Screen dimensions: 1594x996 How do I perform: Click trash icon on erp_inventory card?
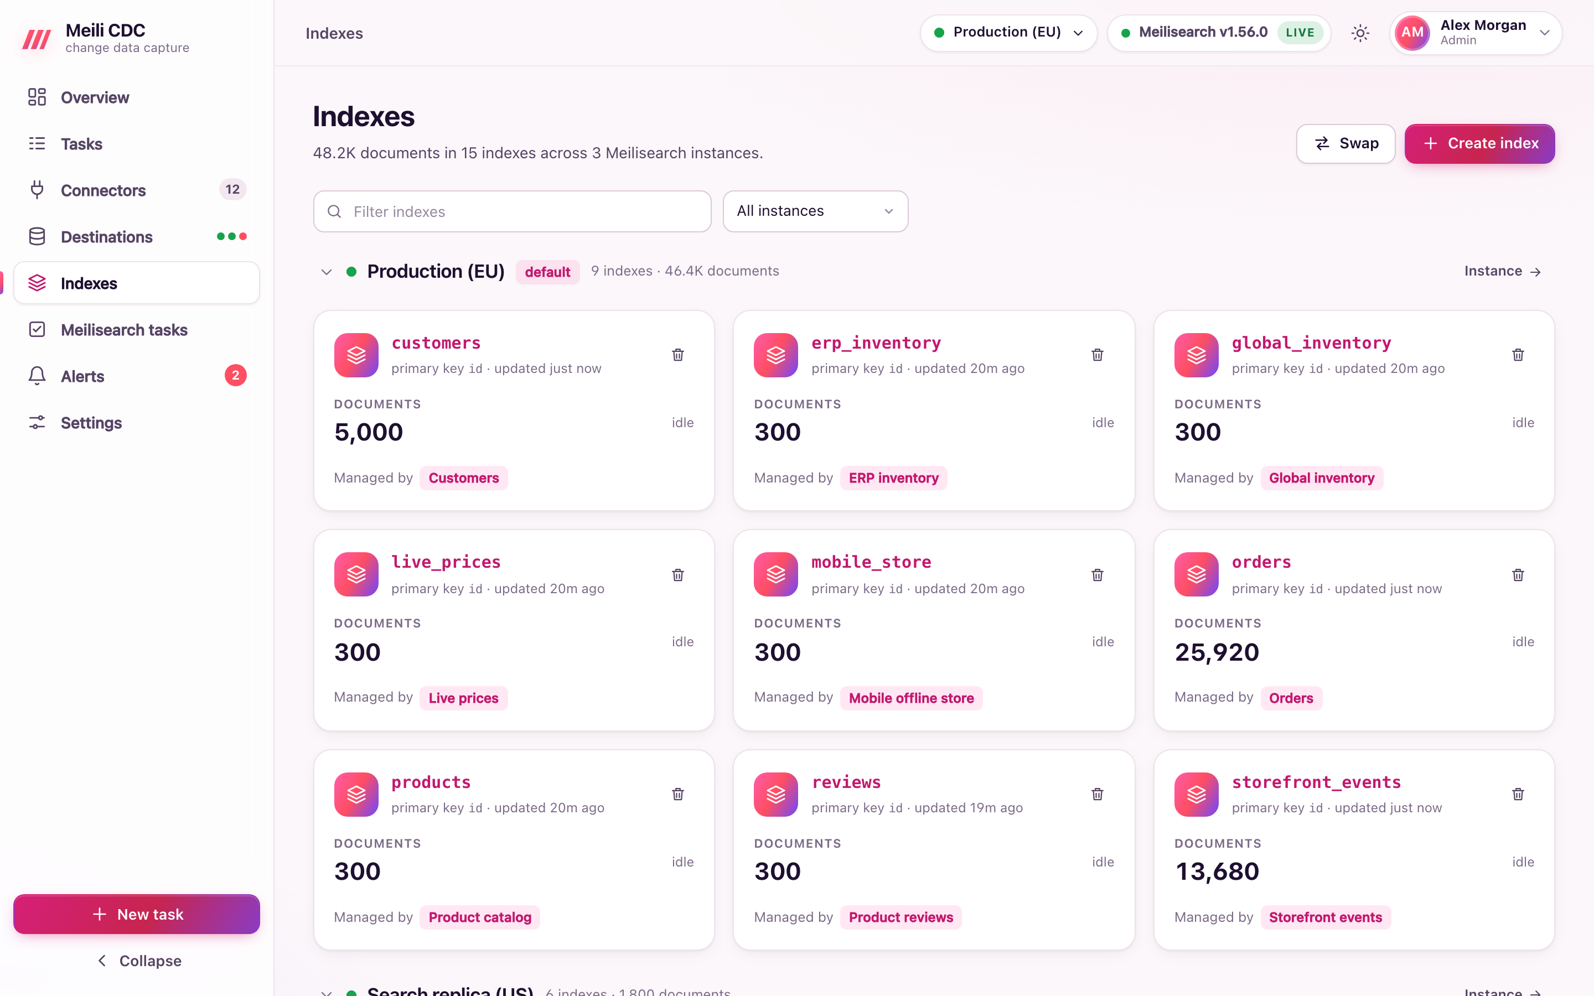point(1098,355)
